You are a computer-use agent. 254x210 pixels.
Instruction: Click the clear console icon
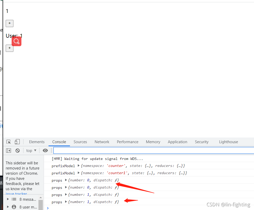click(x=18, y=151)
